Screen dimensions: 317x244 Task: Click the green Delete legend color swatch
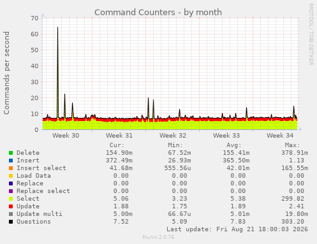(x=11, y=153)
